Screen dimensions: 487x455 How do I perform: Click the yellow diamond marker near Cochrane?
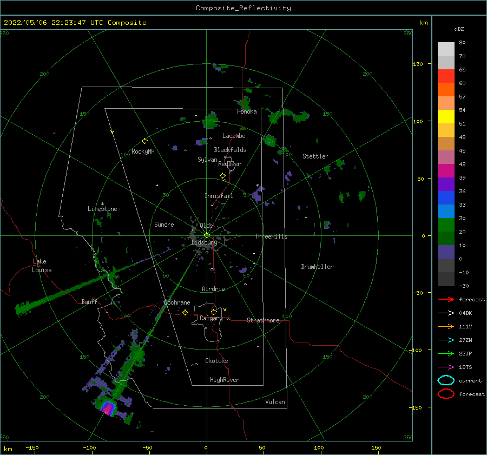coord(186,312)
